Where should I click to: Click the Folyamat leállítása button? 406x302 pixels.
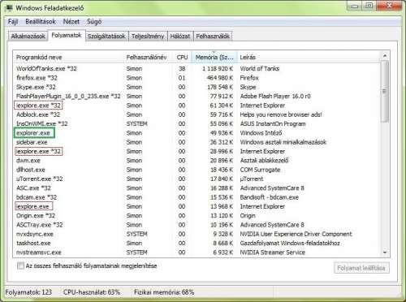click(x=361, y=268)
